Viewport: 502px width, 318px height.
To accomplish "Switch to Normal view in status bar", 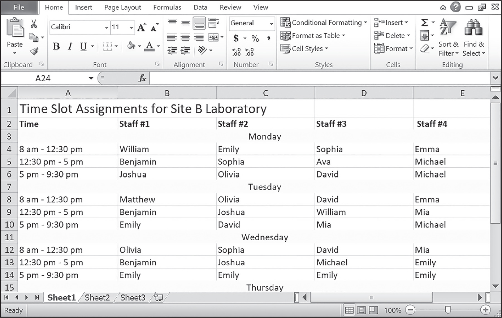I will point(349,310).
